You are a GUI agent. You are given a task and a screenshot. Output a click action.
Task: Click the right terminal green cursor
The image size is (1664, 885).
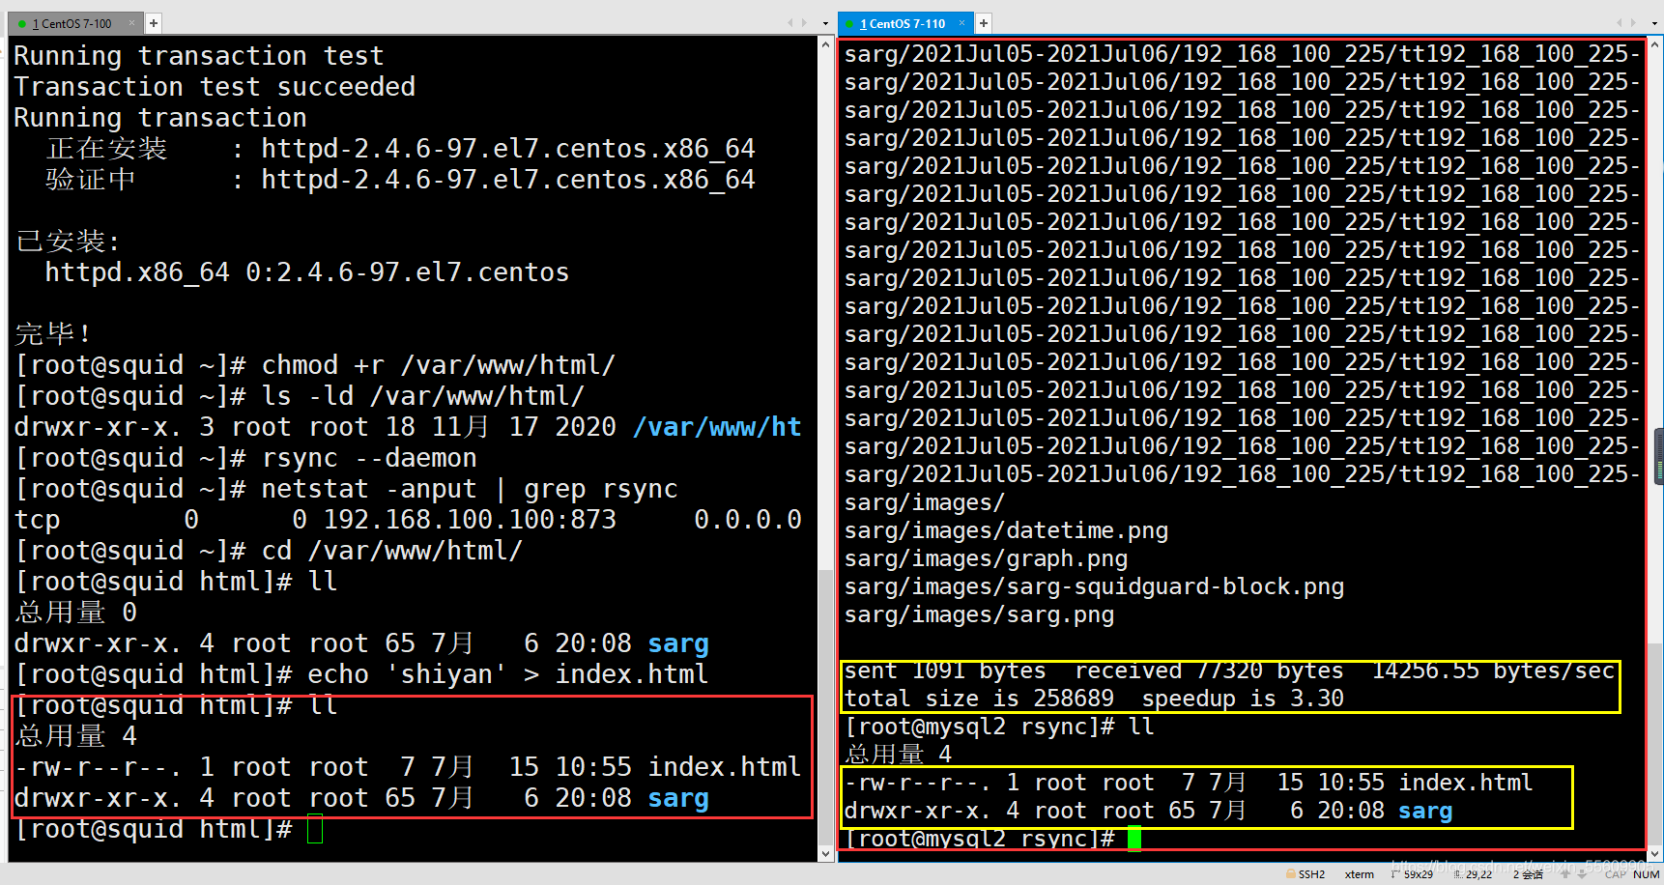pos(1134,839)
